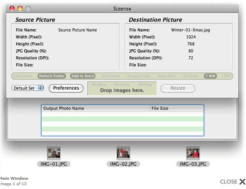The width and height of the screenshot is (246, 189).
Task: Click the destination file name Winter-01-Xmas.jpg
Action: point(191,29)
